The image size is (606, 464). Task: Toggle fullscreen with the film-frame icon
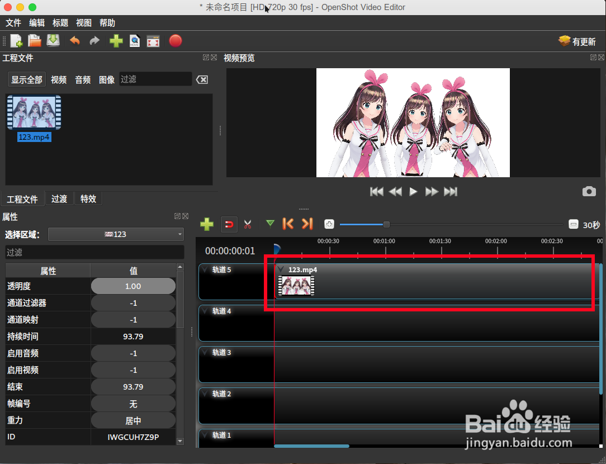tap(153, 41)
